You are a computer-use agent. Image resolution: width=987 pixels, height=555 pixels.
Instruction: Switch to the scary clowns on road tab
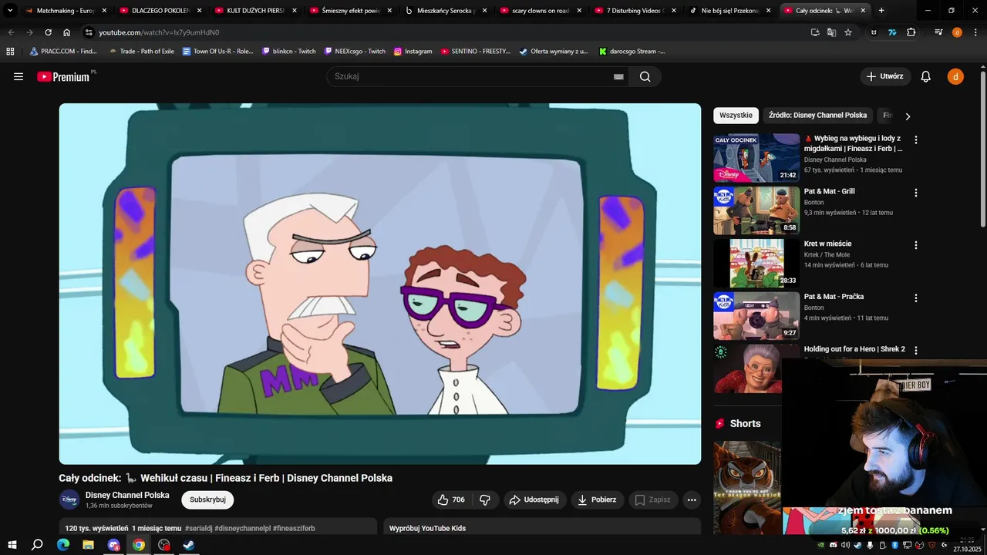click(541, 11)
